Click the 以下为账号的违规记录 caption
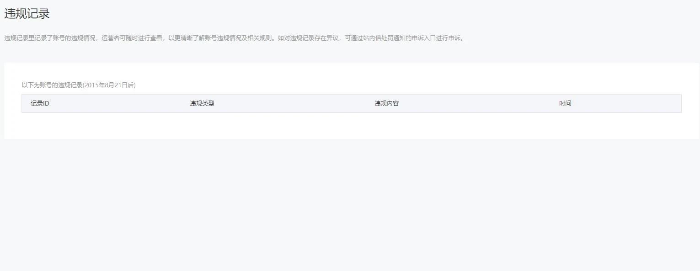 pyautogui.click(x=79, y=85)
